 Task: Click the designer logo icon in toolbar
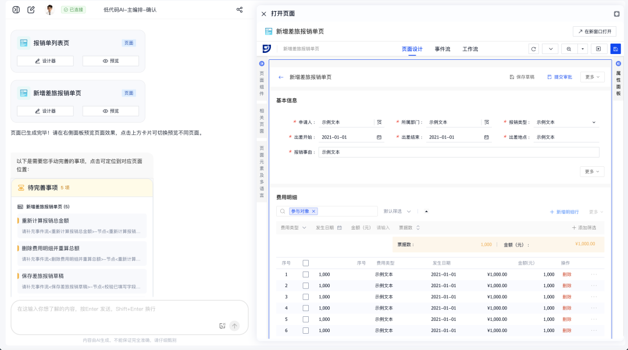pyautogui.click(x=267, y=49)
